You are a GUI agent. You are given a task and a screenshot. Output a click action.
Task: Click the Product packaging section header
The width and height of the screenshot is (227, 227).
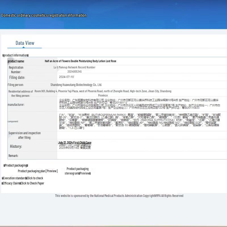[x=16, y=165]
